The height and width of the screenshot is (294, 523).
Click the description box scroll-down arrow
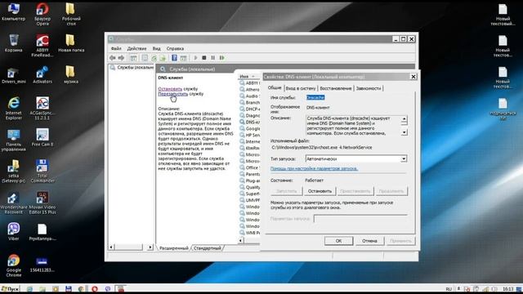pyautogui.click(x=404, y=132)
